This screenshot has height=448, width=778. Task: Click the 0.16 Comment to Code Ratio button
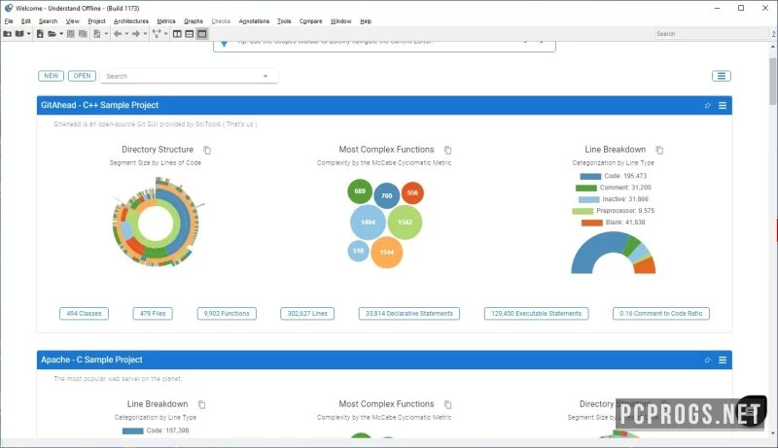[x=661, y=314]
